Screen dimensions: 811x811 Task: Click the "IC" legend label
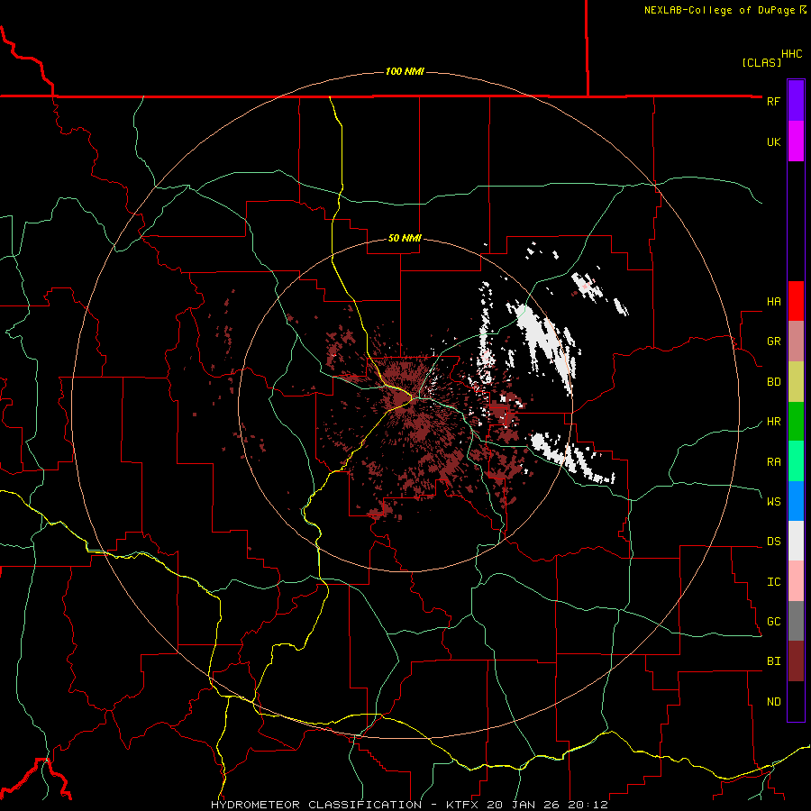coord(773,582)
